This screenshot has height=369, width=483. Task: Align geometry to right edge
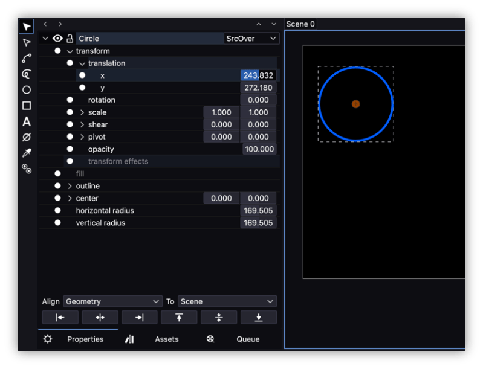coord(140,317)
